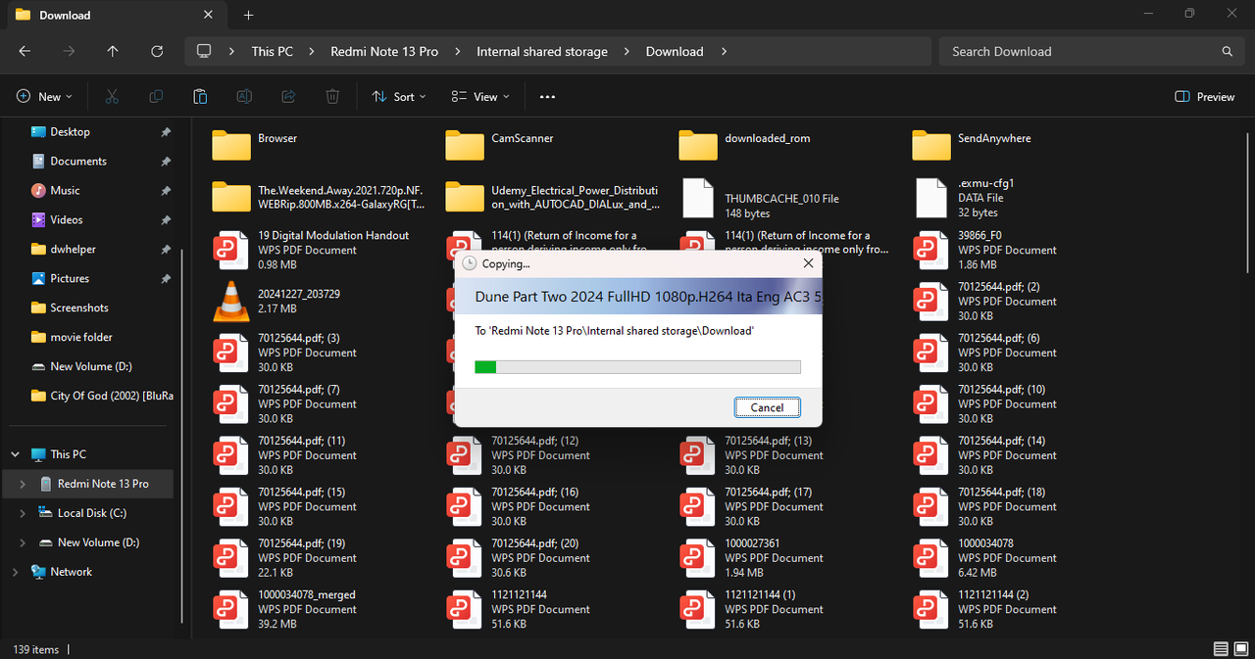Go up one folder level arrow
Viewport: 1255px width, 659px height.
[113, 51]
